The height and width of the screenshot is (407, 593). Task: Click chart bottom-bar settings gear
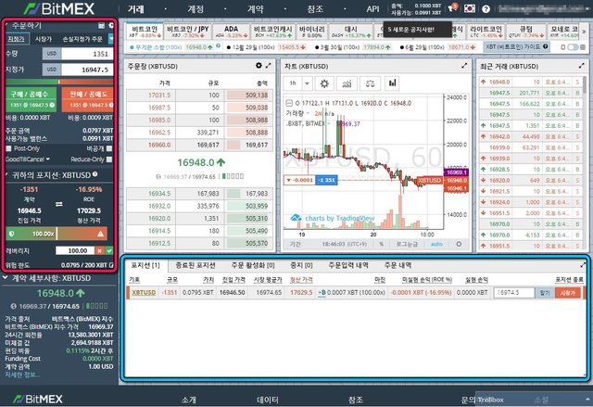(459, 244)
